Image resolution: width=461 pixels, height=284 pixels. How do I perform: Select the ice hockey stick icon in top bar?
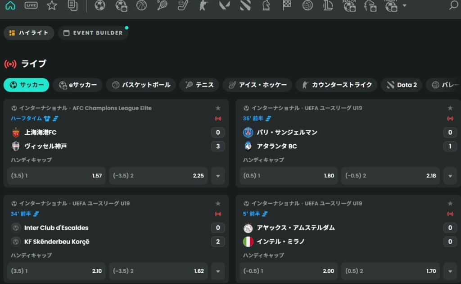183,5
